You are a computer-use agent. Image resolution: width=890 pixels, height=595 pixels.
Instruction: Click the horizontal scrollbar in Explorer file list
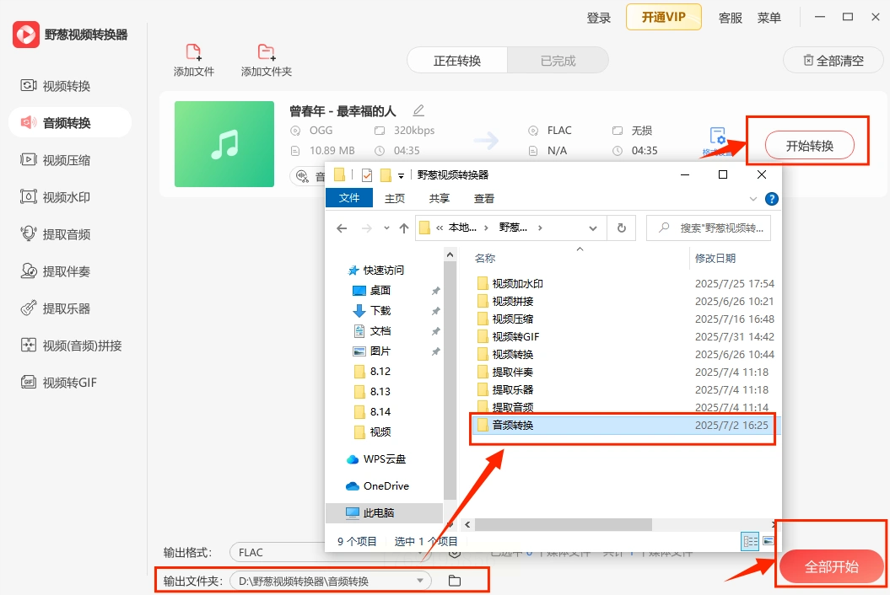[x=563, y=525]
